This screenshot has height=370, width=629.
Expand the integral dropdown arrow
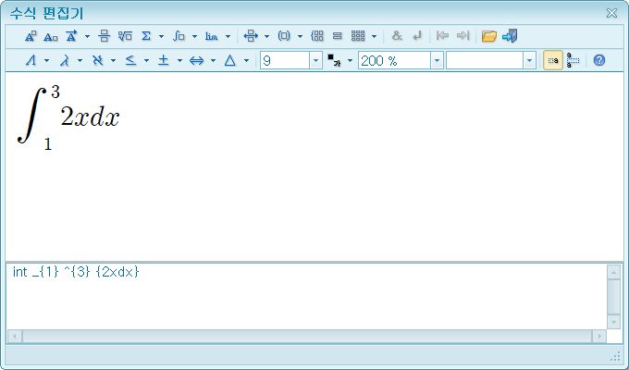click(194, 36)
